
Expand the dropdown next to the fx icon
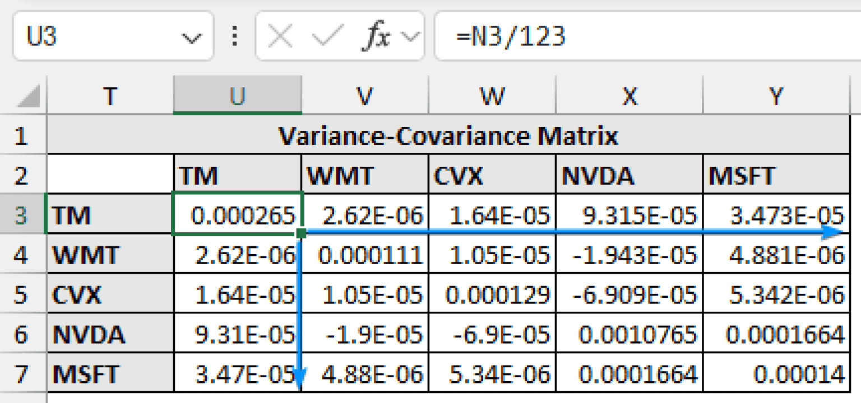tap(411, 38)
